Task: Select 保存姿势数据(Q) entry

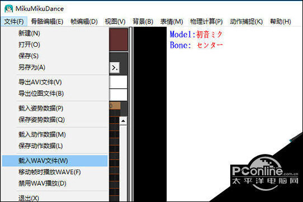Action: pyautogui.click(x=55, y=120)
